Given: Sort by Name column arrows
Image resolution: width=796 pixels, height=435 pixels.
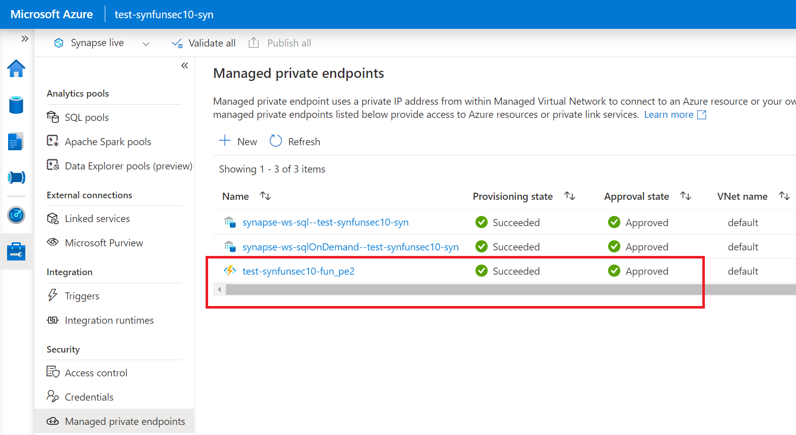Looking at the screenshot, I should (265, 196).
